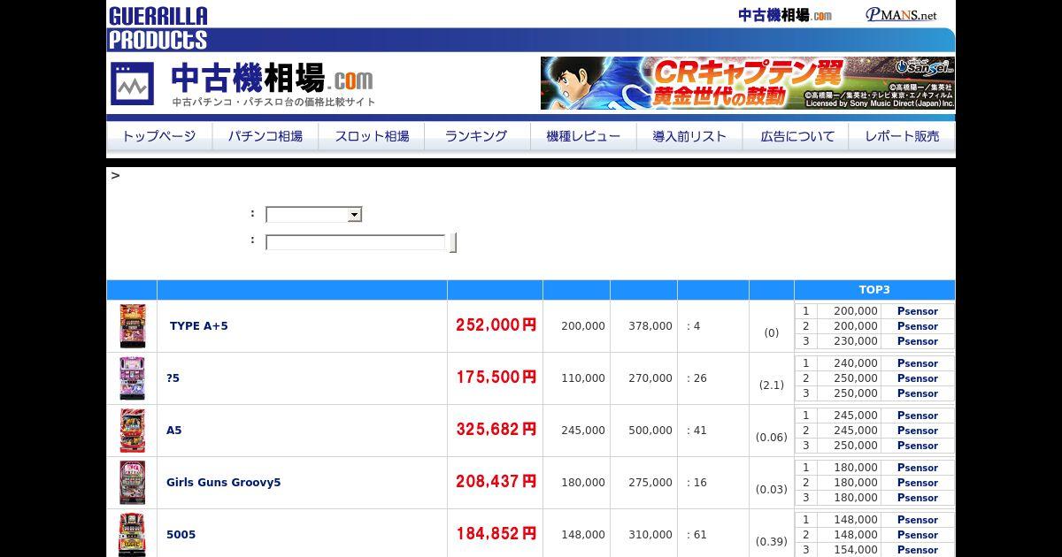
Task: Open the ?5 machine link
Action: tap(173, 378)
